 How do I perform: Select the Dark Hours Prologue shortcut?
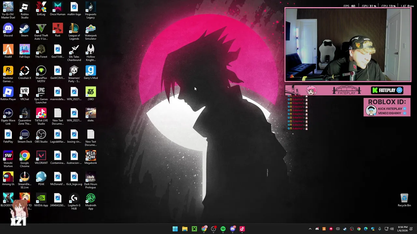click(x=91, y=180)
